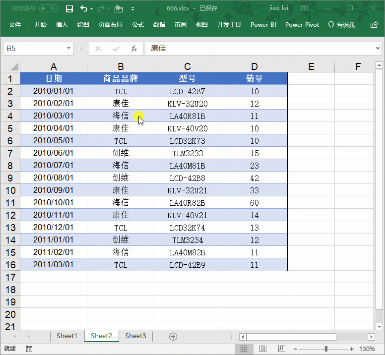The height and width of the screenshot is (355, 385).
Task: Click the 告诉我 lightbulb search
Action: click(x=341, y=25)
